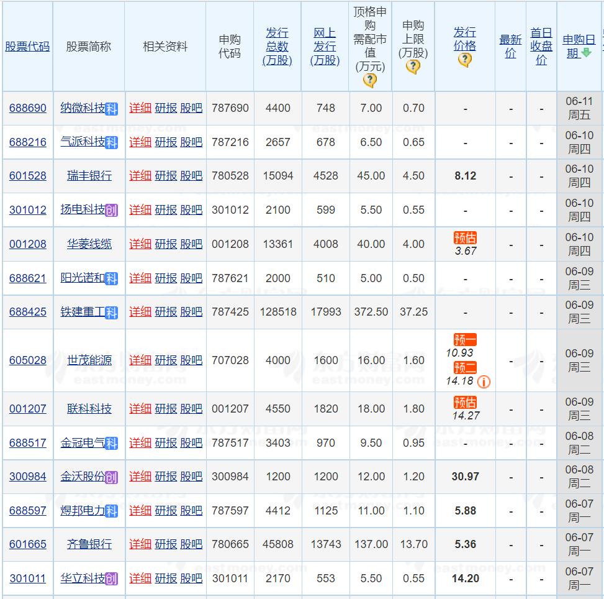This screenshot has height=599, width=604.
Task: Click 科 badge next to 气派科技
Action: (x=111, y=143)
